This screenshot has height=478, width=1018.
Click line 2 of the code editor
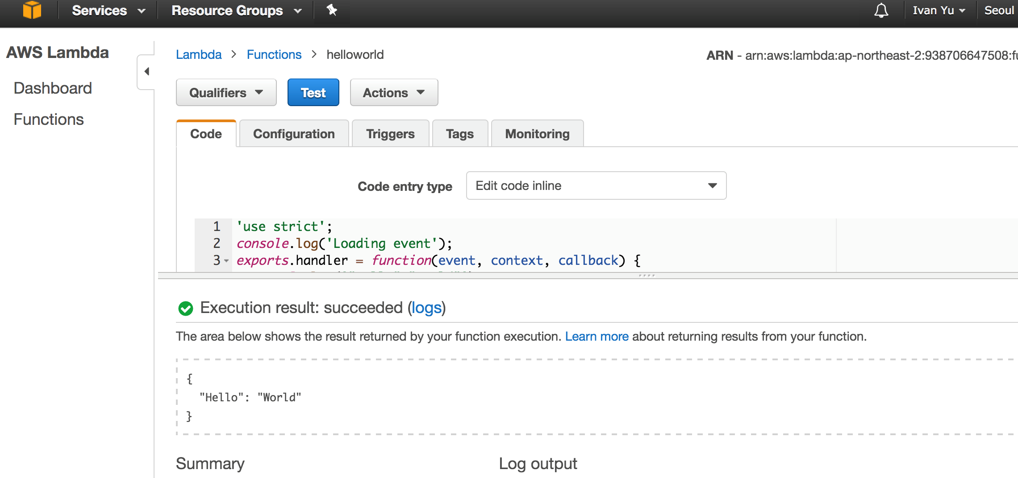[x=344, y=243]
